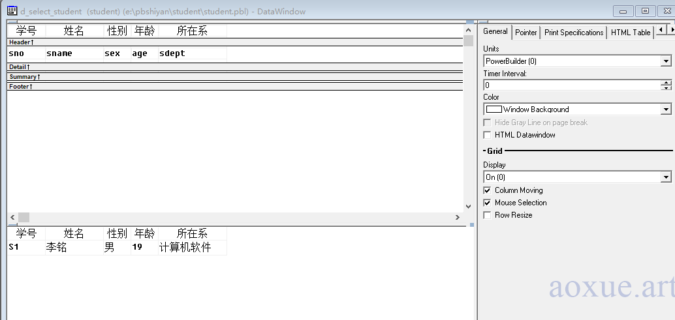This screenshot has width=675, height=320.
Task: Enable Row Resize checkbox
Action: click(x=487, y=215)
